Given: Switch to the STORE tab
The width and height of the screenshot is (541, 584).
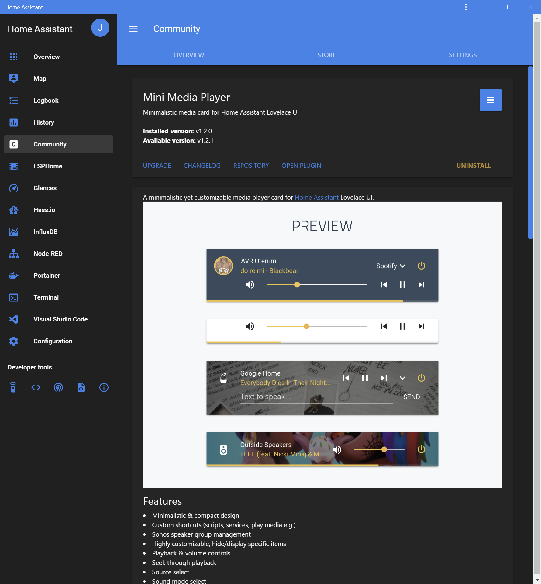Looking at the screenshot, I should [326, 55].
